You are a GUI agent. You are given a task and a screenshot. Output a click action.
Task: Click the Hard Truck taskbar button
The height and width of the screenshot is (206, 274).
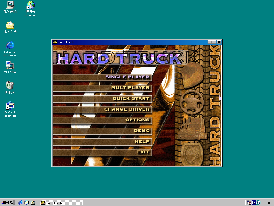pyautogui.click(x=61, y=203)
